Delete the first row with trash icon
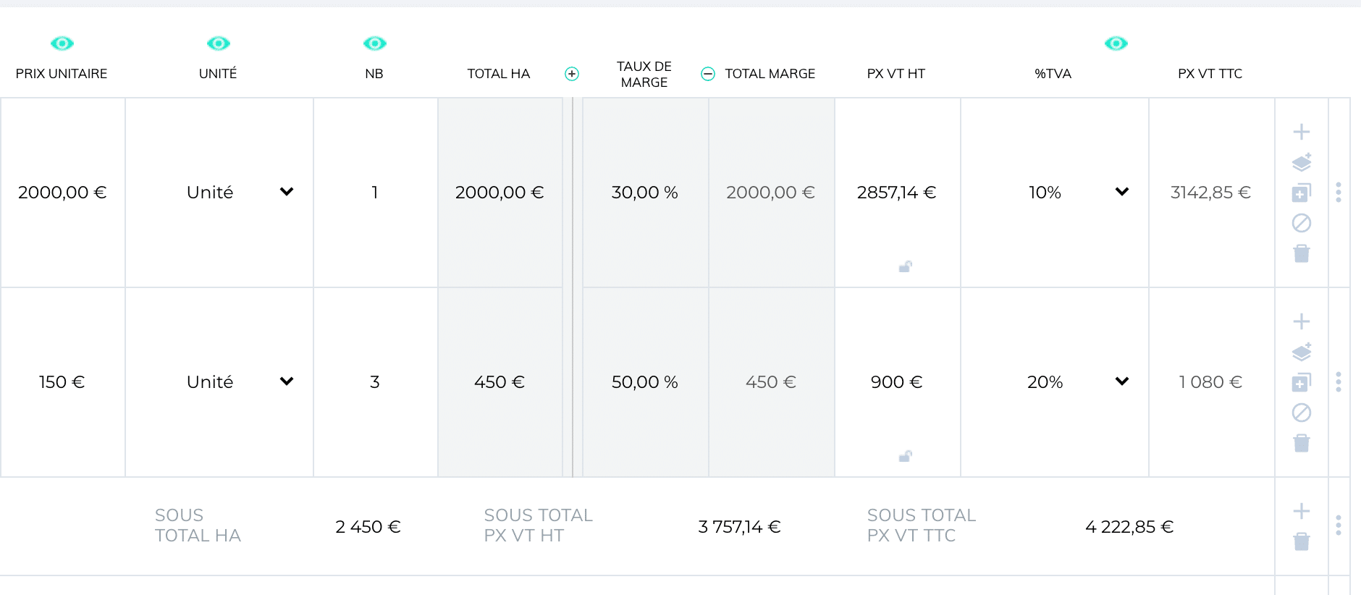The width and height of the screenshot is (1361, 595). coord(1301,253)
